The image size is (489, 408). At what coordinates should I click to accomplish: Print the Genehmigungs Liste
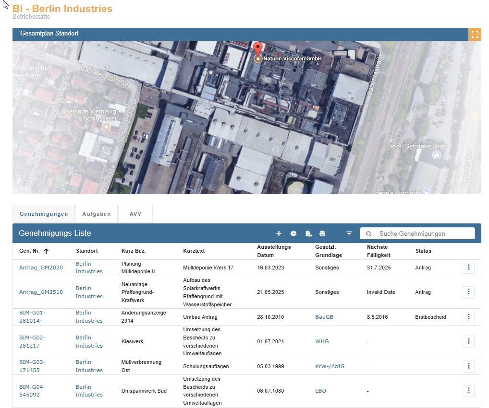[322, 233]
